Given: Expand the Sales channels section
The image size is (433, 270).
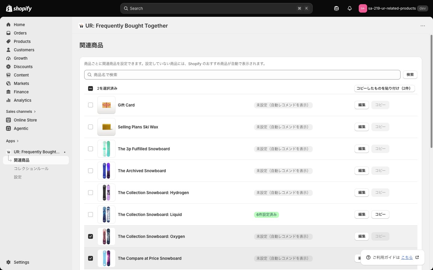Looking at the screenshot, I should pyautogui.click(x=21, y=112).
